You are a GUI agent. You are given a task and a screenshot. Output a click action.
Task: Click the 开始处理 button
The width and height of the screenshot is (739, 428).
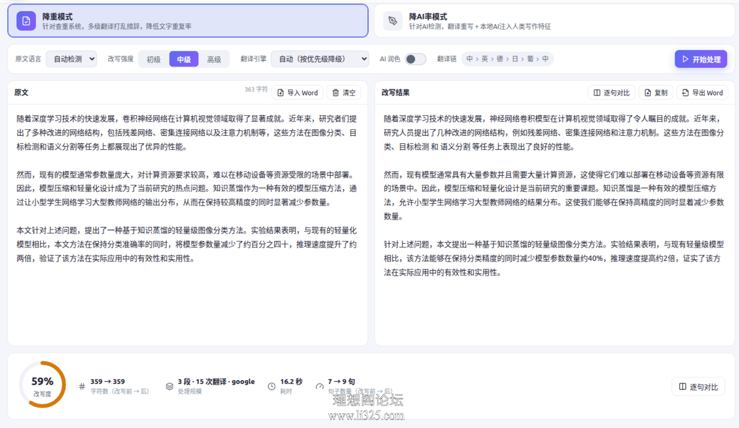click(x=701, y=59)
